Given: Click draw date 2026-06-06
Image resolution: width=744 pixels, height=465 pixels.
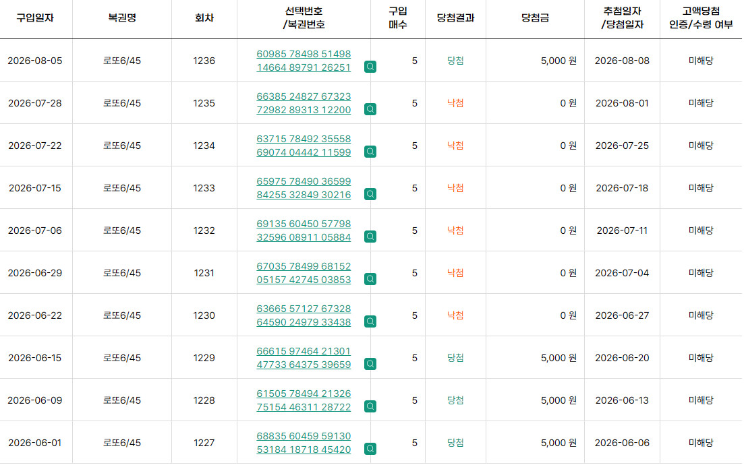Looking at the screenshot, I should coord(622,443).
